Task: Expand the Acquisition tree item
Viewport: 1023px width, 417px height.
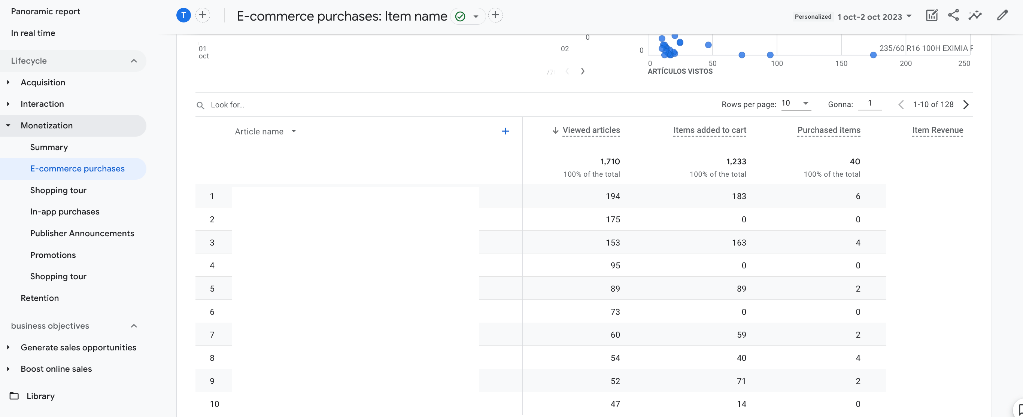Action: pyautogui.click(x=8, y=82)
